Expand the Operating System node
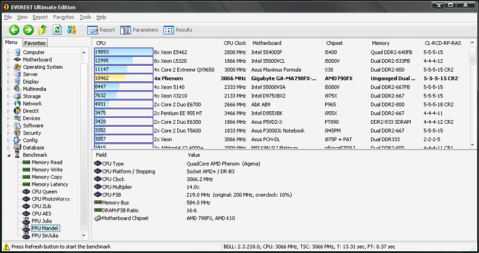The height and width of the screenshot is (253, 479). (8, 67)
